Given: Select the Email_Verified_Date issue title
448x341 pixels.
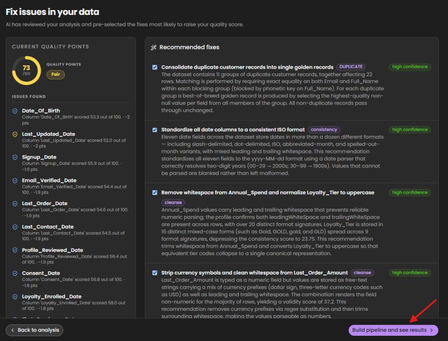Looking at the screenshot, I should [49, 181].
